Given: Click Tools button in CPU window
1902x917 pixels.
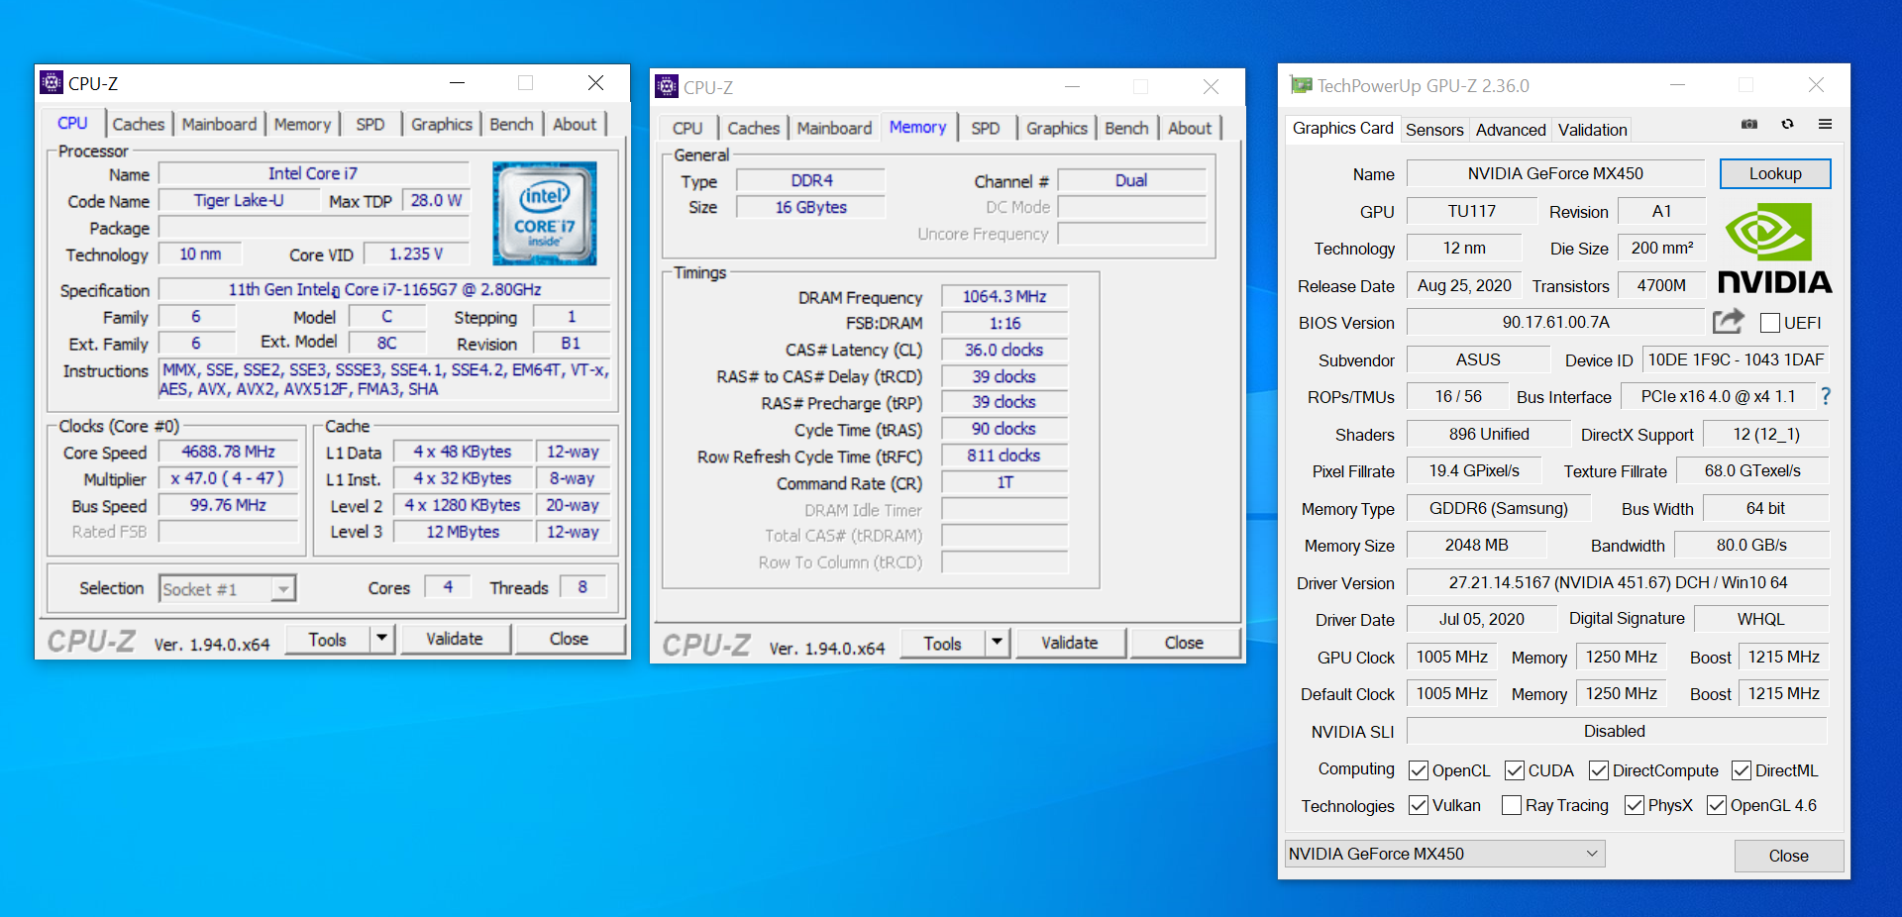Looking at the screenshot, I should tap(328, 639).
